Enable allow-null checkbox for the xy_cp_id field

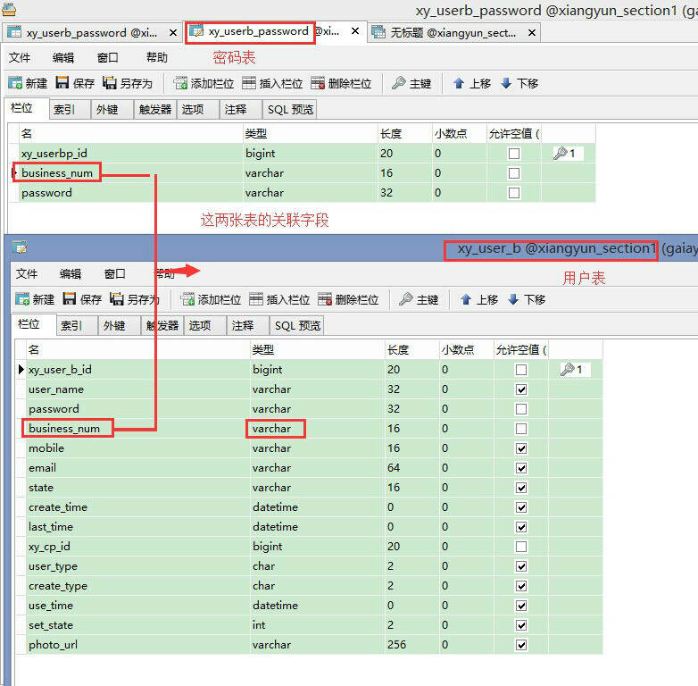(521, 547)
